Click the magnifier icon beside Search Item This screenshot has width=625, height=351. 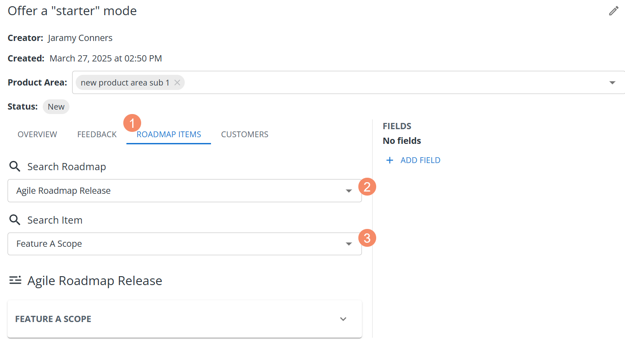14,219
